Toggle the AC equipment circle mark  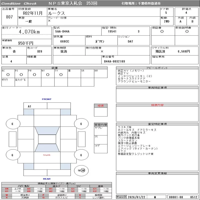point(8,74)
